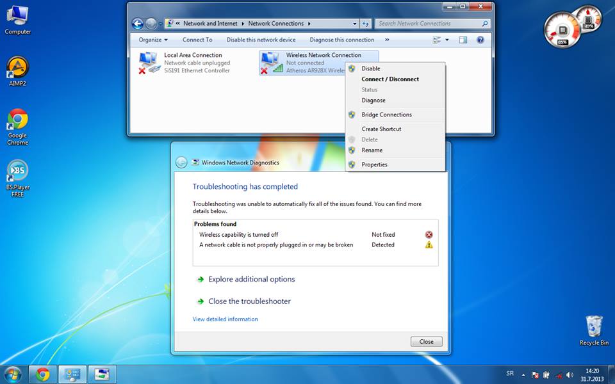The width and height of the screenshot is (615, 384).
Task: Open the network tray icon
Action: click(559, 375)
